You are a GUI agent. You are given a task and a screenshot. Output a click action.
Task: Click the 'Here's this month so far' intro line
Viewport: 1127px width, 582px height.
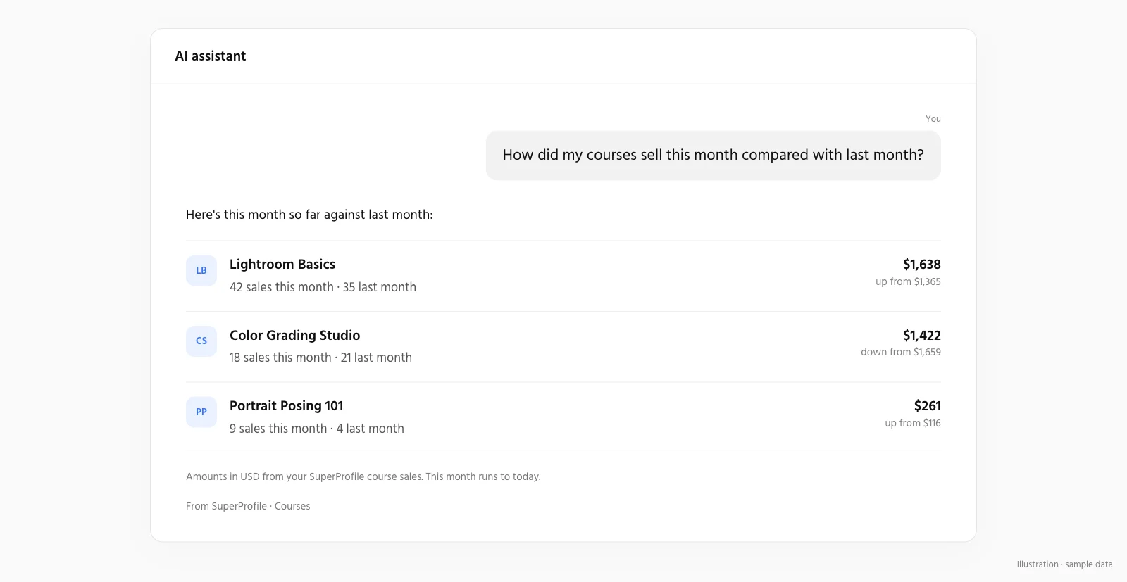(309, 215)
